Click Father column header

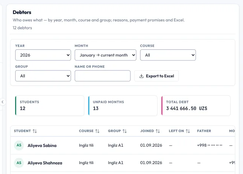point(204,131)
